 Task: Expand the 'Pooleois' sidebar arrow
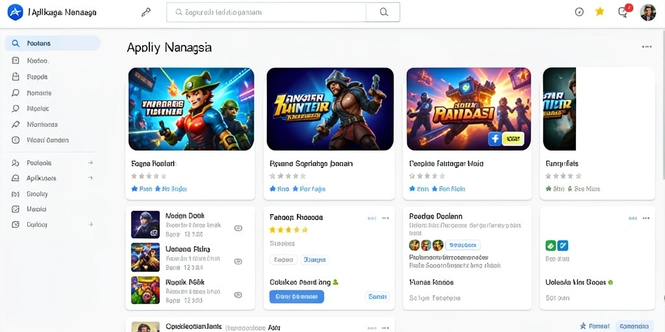pos(90,163)
